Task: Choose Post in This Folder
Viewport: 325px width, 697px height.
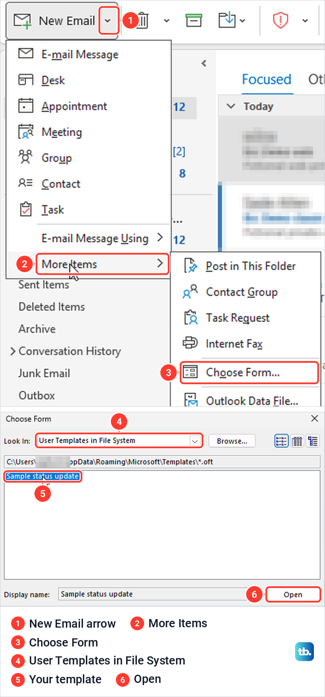Action: click(246, 266)
